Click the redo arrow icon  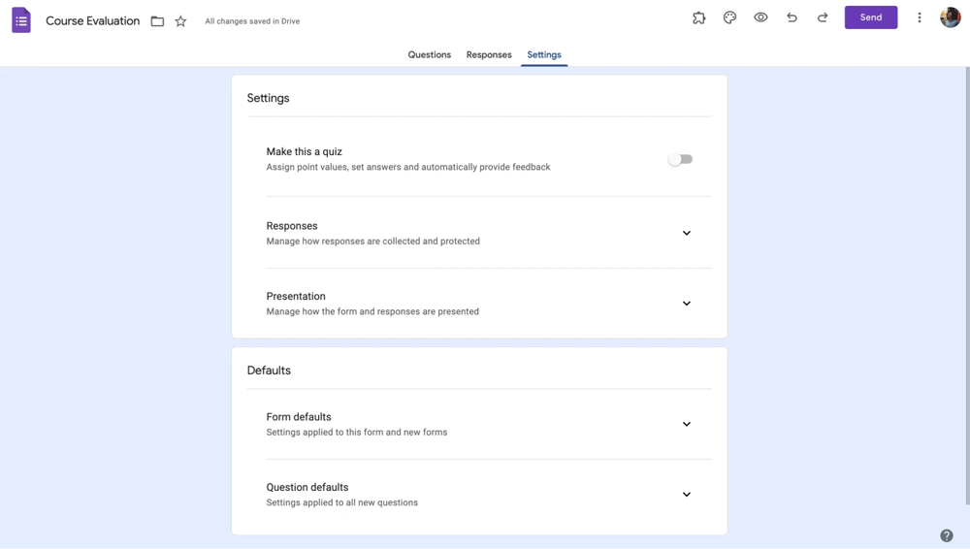[x=823, y=17]
